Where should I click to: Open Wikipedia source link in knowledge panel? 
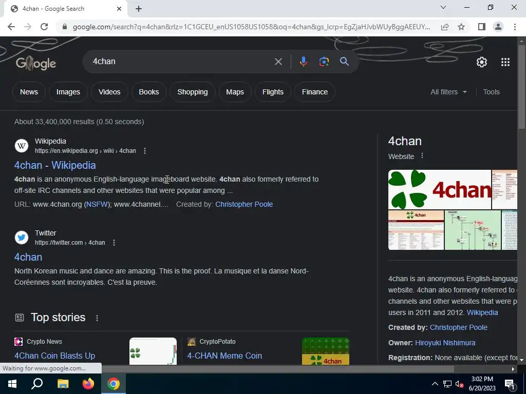[x=482, y=312]
